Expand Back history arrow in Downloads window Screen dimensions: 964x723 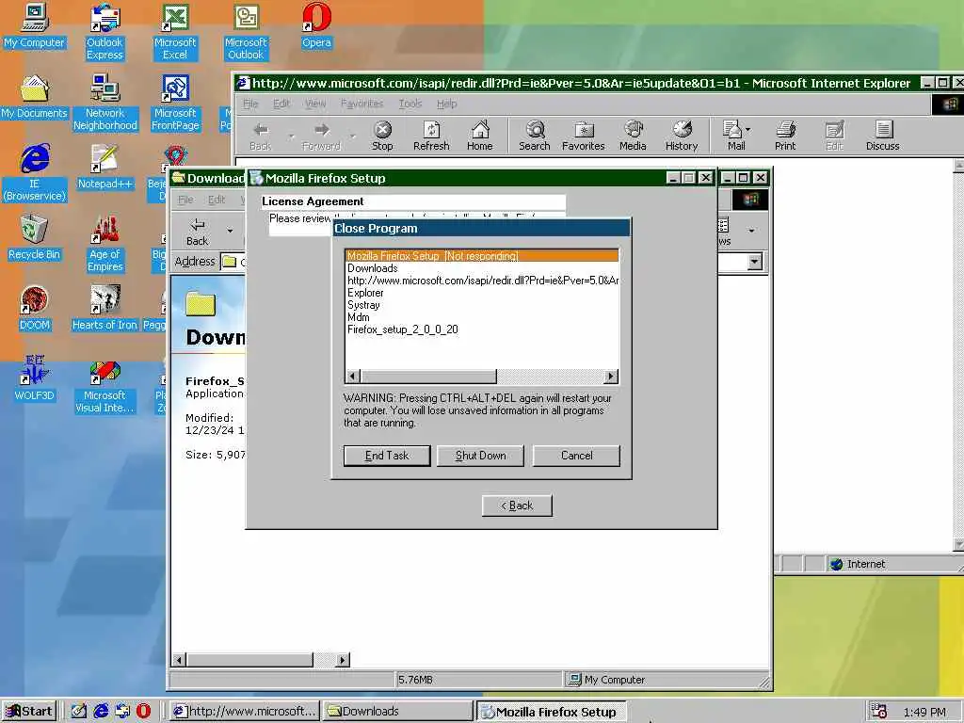coord(230,231)
